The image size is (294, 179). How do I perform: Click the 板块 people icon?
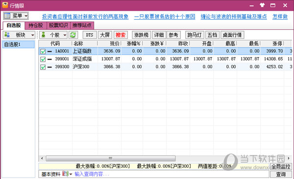(7, 35)
